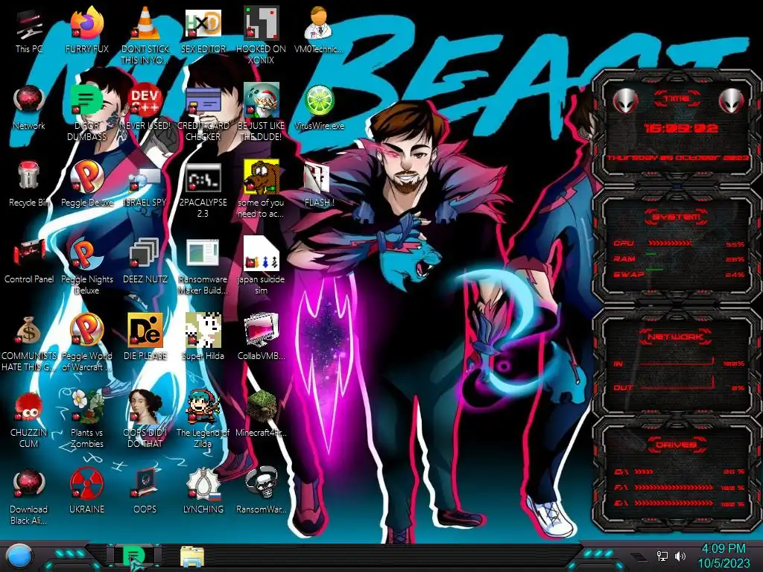
Task: Click the right alien head logo in widget
Action: (732, 101)
